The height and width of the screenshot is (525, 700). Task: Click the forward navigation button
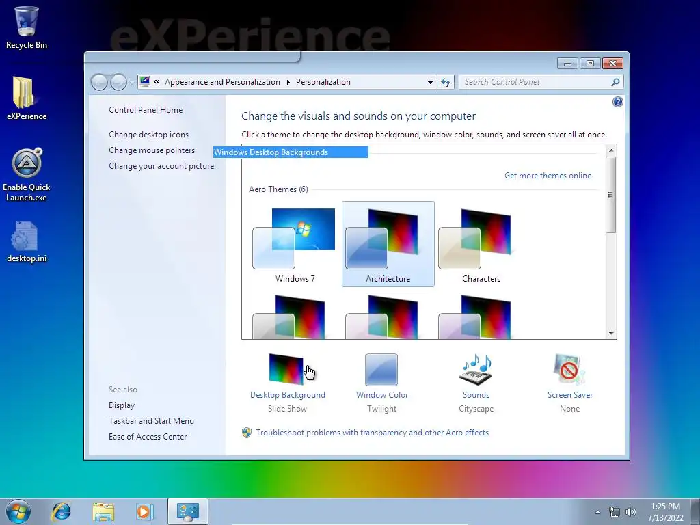(118, 82)
